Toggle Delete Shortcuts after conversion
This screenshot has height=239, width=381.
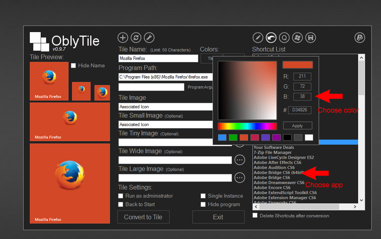point(255,216)
